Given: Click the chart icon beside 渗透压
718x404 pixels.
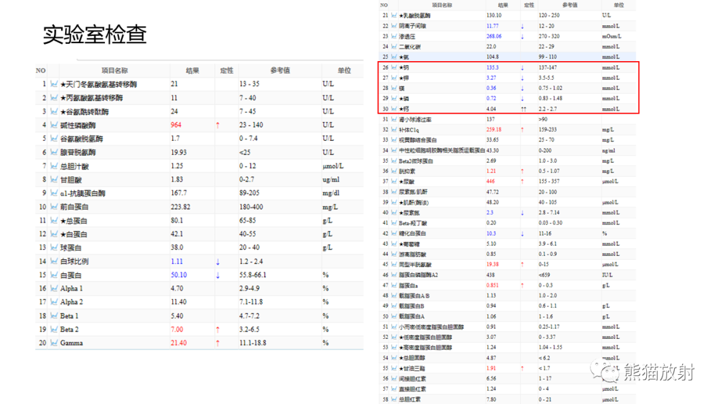Looking at the screenshot, I should (394, 36).
